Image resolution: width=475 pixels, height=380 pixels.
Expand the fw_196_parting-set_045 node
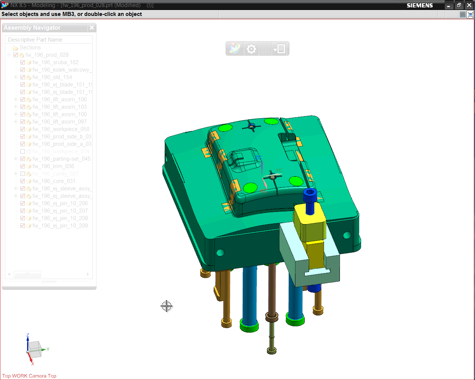16,159
